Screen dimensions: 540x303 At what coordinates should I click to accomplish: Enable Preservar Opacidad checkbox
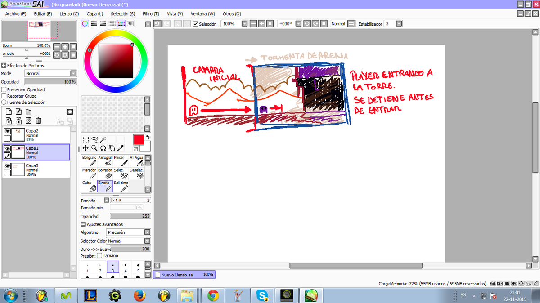point(4,90)
